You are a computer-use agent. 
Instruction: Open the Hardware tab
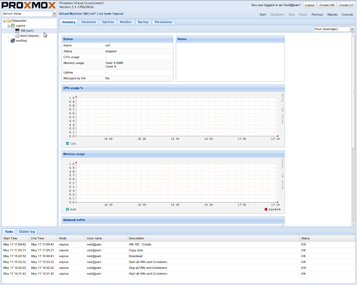click(89, 22)
